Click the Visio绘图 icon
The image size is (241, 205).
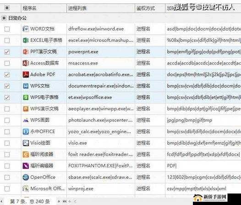(x=26, y=143)
